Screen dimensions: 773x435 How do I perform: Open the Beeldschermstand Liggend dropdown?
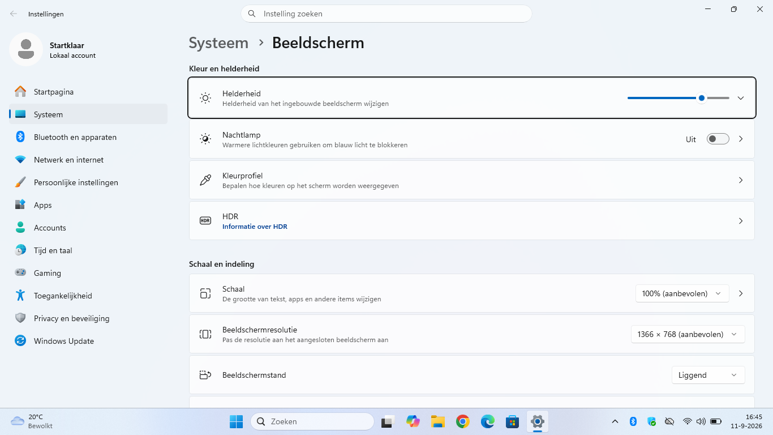tap(708, 375)
